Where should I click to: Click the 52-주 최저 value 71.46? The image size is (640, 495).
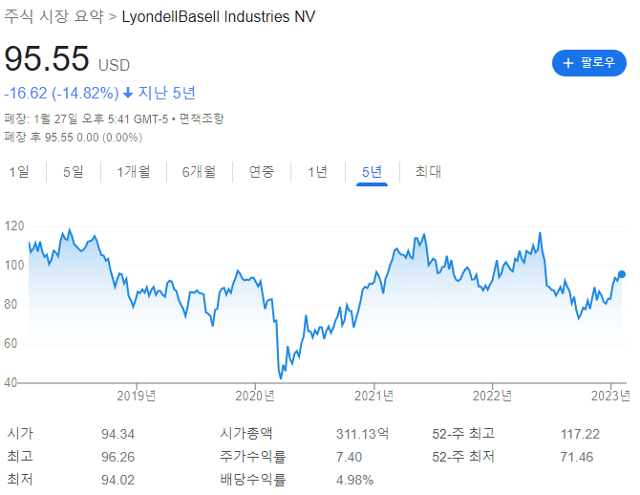(577, 457)
